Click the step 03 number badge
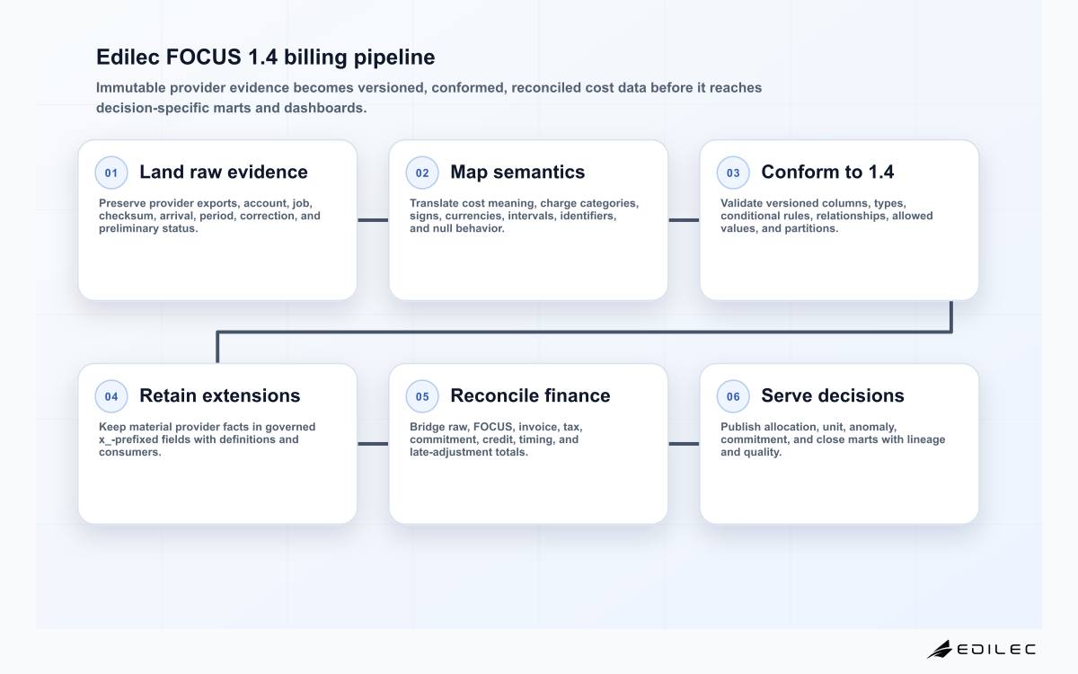Viewport: 1078px width, 674px height. 733,173
